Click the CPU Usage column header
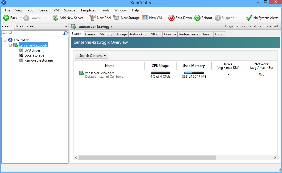This screenshot has height=173, width=282. click(x=160, y=66)
